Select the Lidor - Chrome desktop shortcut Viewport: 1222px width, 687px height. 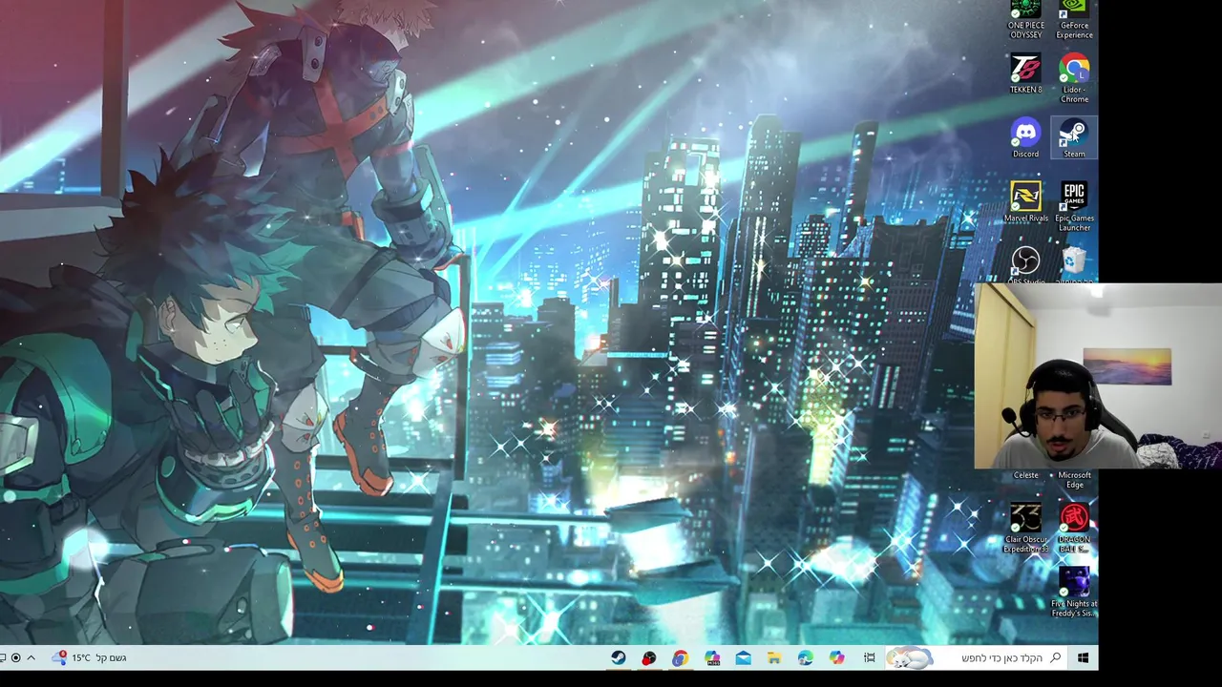point(1074,78)
